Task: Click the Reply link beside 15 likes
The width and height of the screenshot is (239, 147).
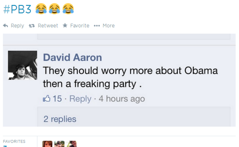Action: coord(80,99)
